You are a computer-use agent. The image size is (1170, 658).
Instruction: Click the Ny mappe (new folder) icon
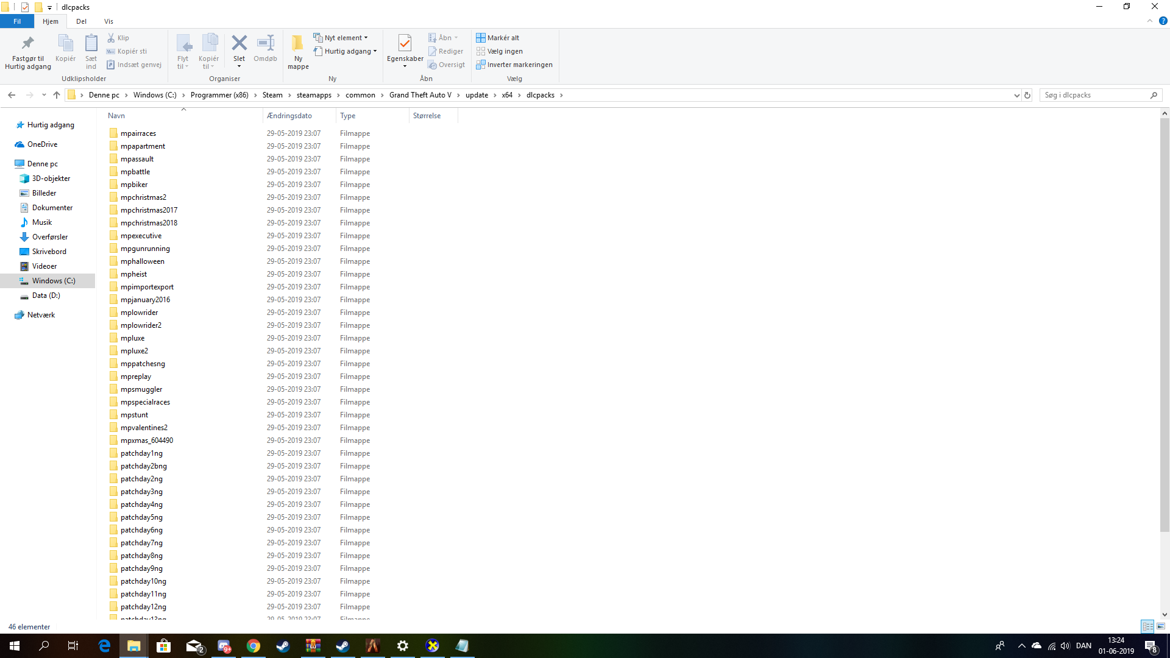coord(298,44)
